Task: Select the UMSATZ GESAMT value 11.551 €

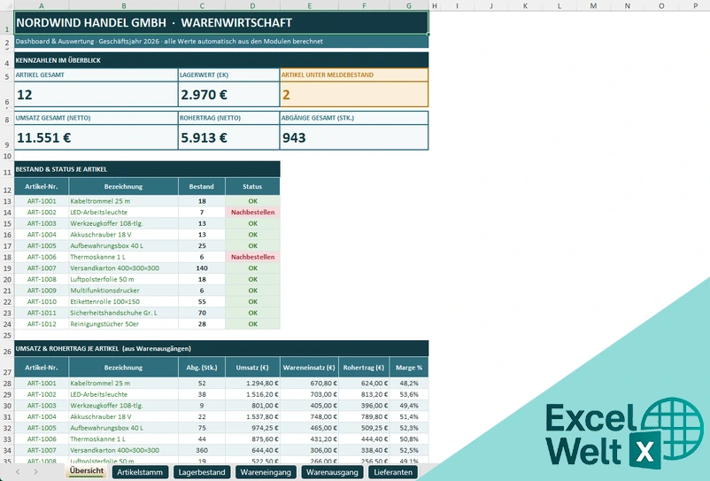Action: tap(96, 137)
